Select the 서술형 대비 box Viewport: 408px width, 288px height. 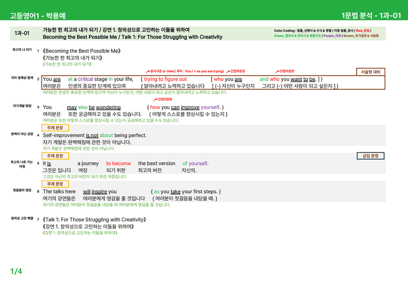pyautogui.click(x=370, y=72)
